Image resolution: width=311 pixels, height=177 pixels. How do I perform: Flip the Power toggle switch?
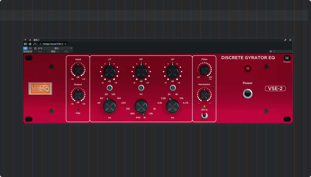coord(248,94)
